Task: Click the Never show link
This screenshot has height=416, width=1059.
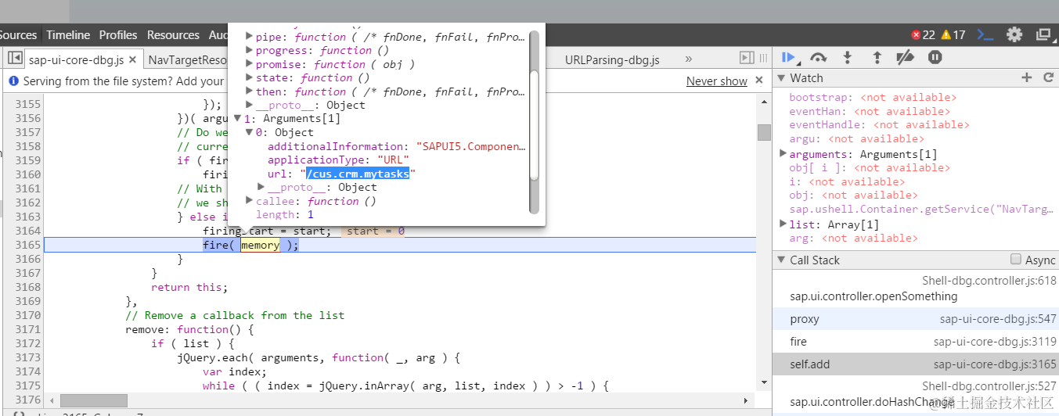Action: tap(717, 81)
